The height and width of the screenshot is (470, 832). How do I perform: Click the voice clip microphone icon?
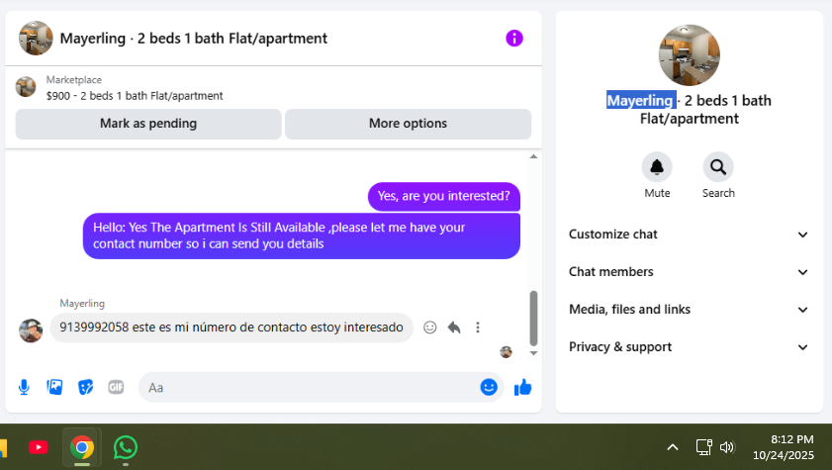tap(24, 387)
